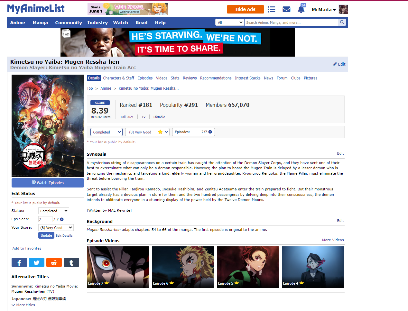This screenshot has width=408, height=311.
Task: Open the list menu icon in header
Action: pyautogui.click(x=272, y=9)
